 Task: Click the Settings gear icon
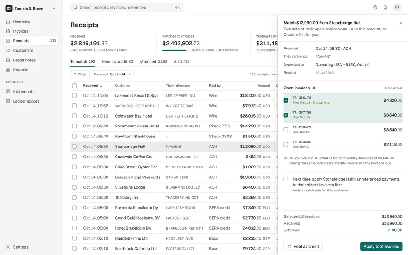[8, 247]
